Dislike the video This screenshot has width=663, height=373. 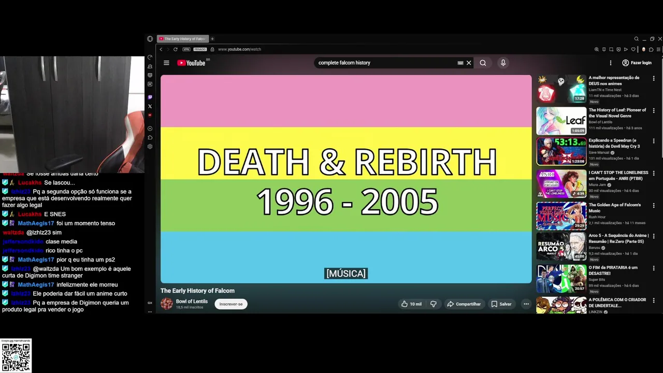point(434,304)
